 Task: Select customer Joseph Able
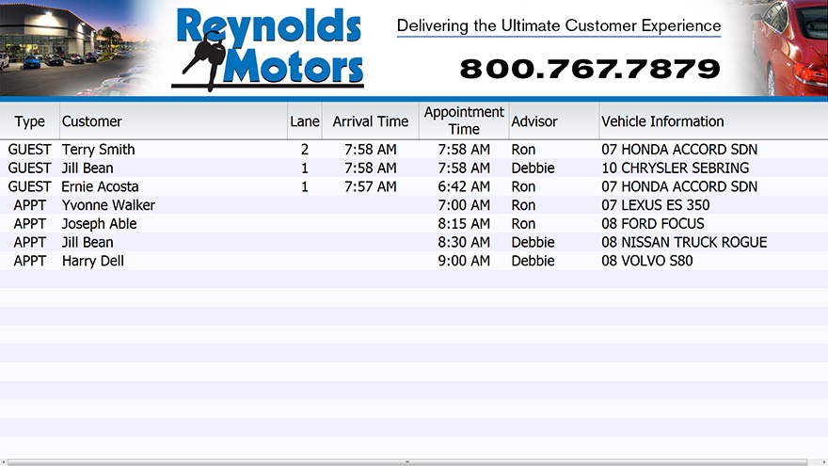(x=100, y=224)
